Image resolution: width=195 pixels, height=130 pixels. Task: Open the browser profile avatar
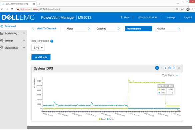(x=188, y=9)
